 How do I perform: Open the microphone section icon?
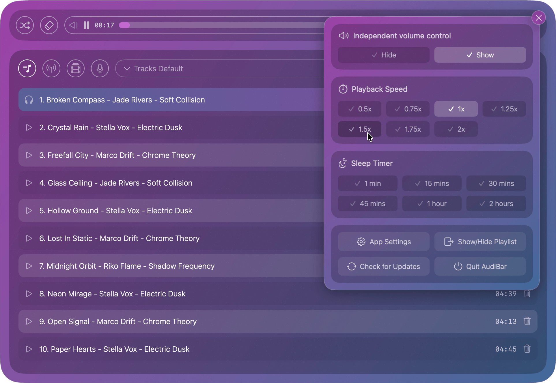100,68
